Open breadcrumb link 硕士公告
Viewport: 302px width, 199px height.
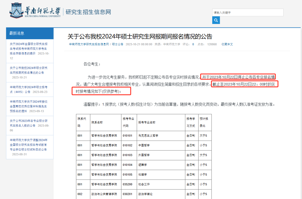117,44
